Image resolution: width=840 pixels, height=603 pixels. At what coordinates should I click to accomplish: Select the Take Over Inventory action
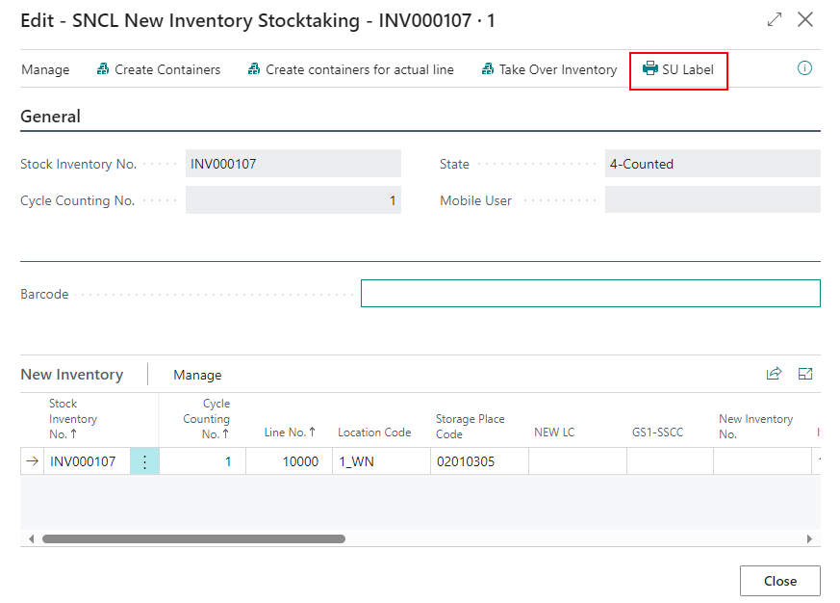tap(549, 69)
